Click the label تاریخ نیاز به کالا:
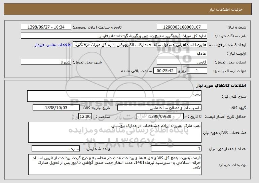259x183 pixels. [x=97, y=108]
